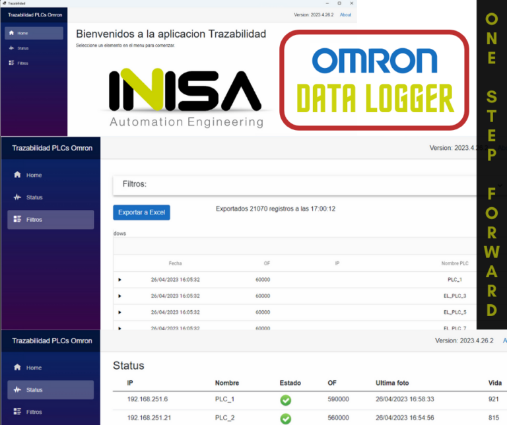
Task: Click the INISA Automation Engineering logo
Action: (186, 98)
